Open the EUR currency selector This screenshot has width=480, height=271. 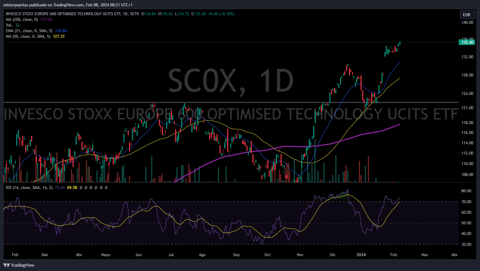(467, 15)
